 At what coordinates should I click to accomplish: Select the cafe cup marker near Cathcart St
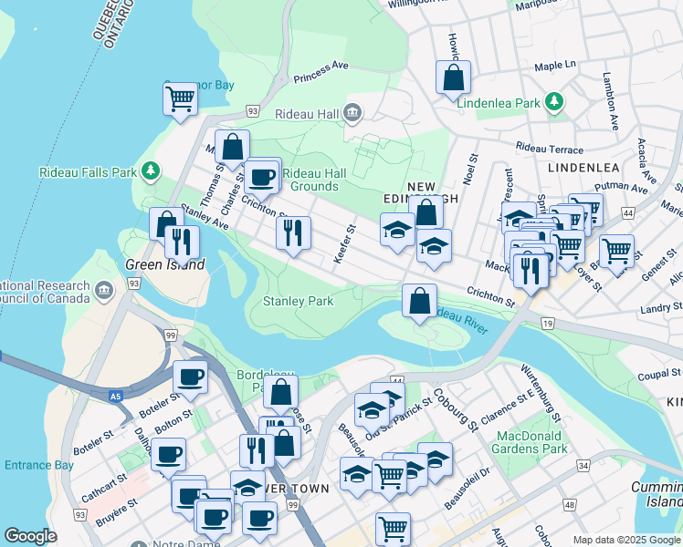[169, 455]
